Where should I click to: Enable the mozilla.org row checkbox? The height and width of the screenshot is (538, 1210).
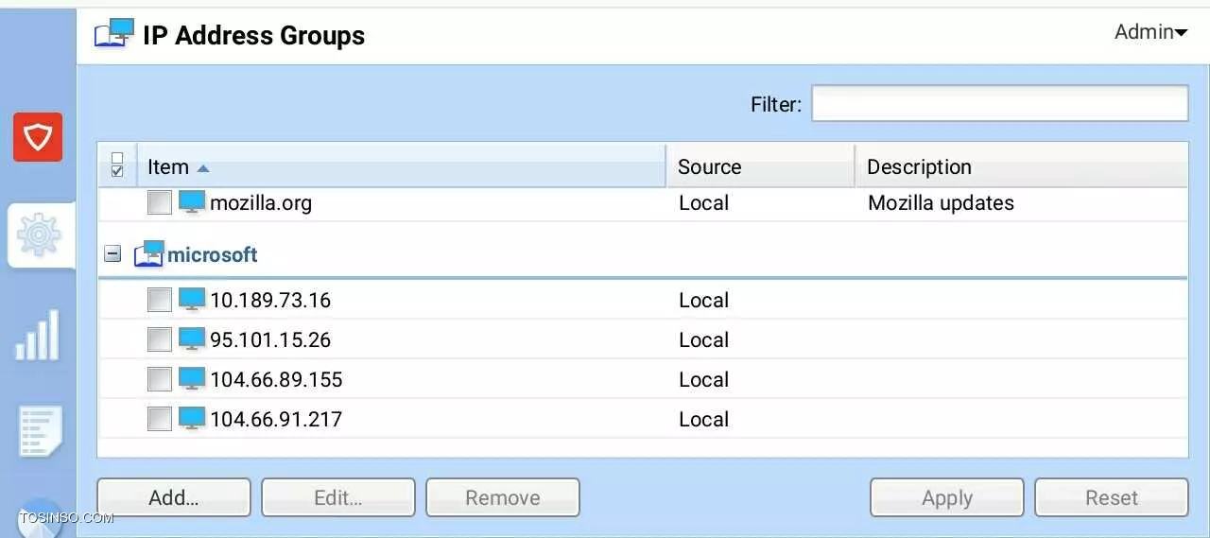pos(160,202)
